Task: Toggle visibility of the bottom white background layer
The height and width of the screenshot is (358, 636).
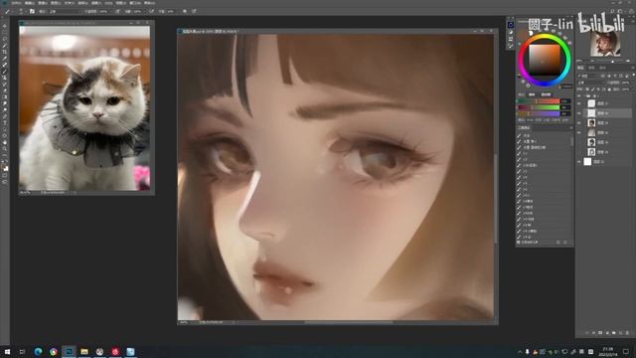Action: coord(578,161)
